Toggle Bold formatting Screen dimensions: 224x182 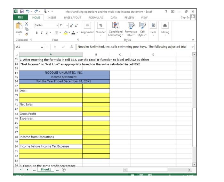tap(36, 33)
